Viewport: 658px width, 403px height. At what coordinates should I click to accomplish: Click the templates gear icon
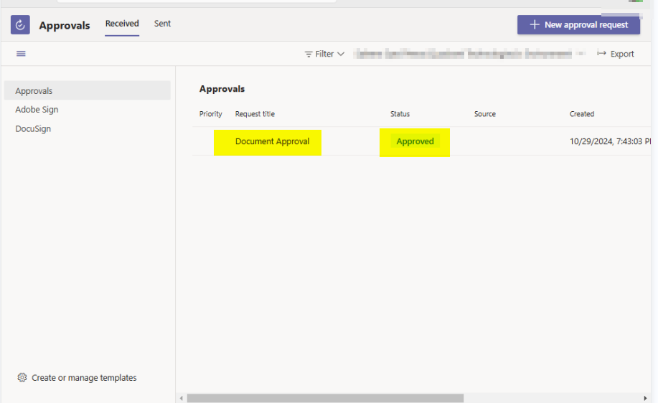[x=22, y=377]
